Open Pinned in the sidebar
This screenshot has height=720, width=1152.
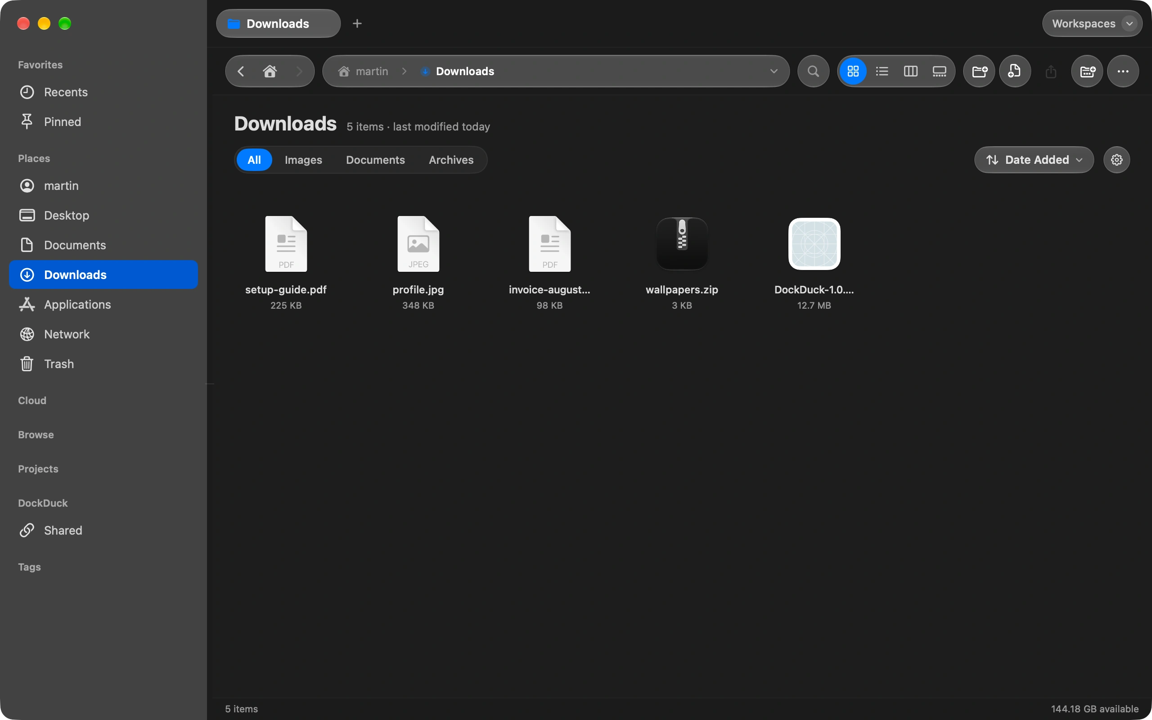pos(103,122)
